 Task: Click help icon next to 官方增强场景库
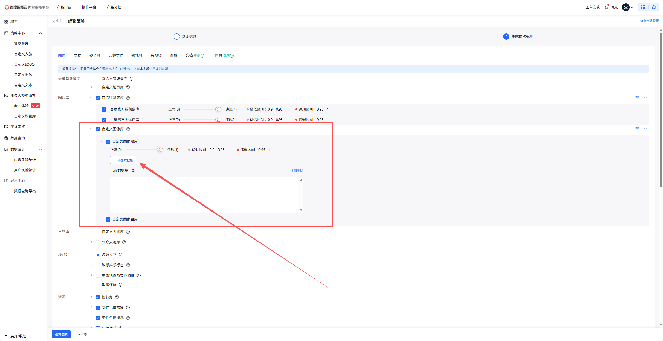coord(131,79)
